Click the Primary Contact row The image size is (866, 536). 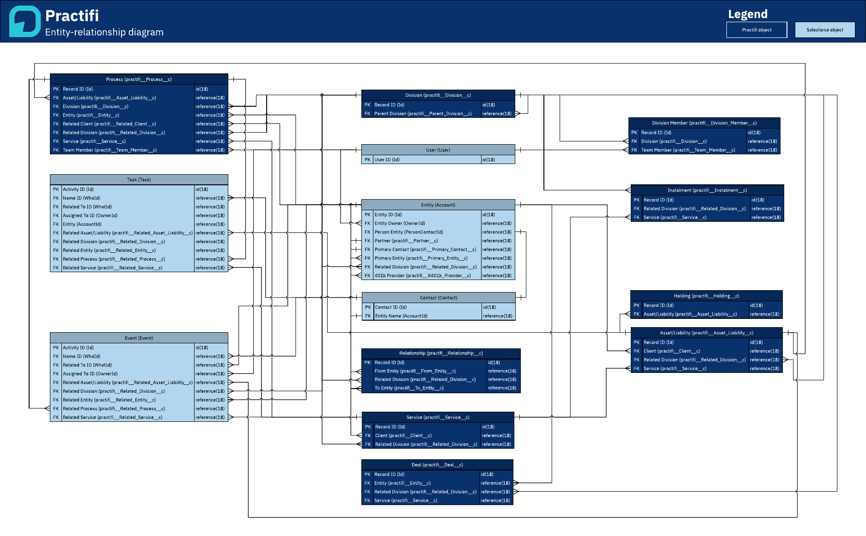438,250
